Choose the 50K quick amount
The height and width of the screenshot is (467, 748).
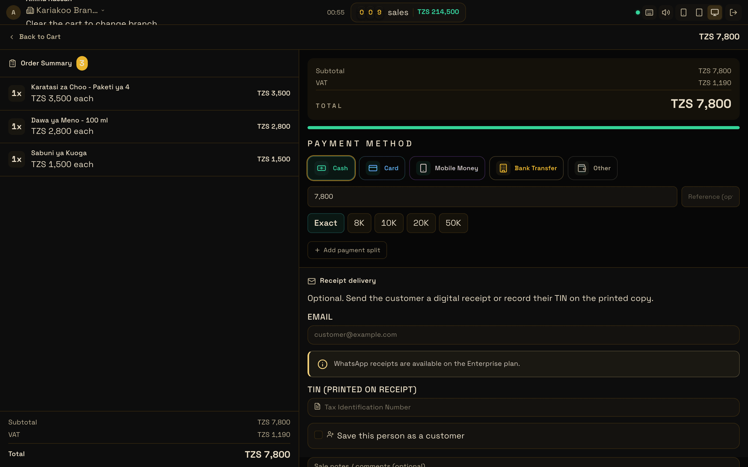(453, 223)
